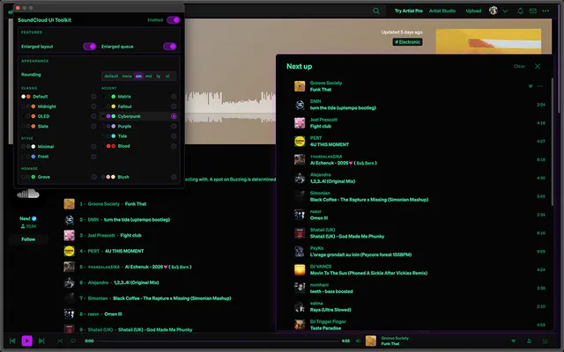
Task: Select the Slate theme radio
Action: pyautogui.click(x=93, y=126)
